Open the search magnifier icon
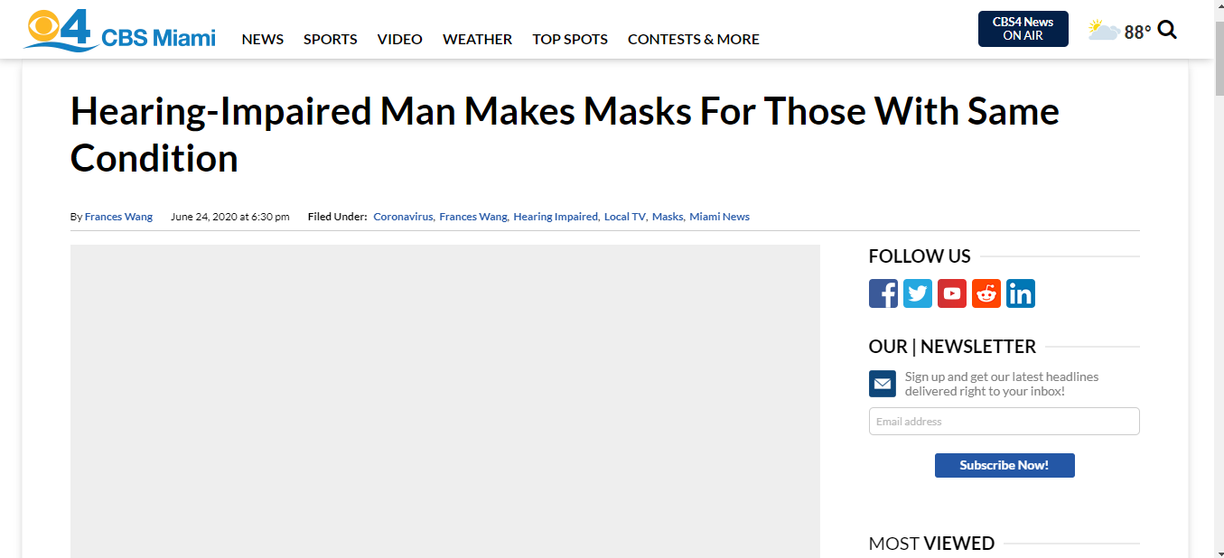1224x558 pixels. (x=1167, y=30)
